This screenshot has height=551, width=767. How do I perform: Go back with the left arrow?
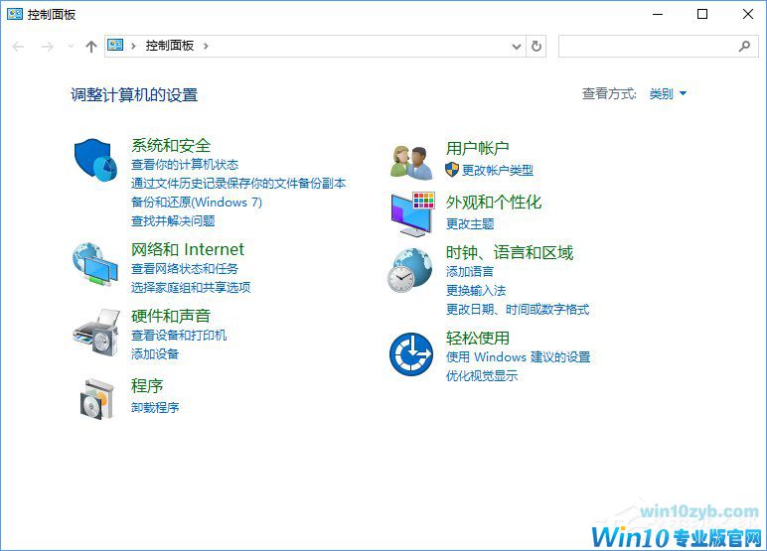tap(19, 47)
